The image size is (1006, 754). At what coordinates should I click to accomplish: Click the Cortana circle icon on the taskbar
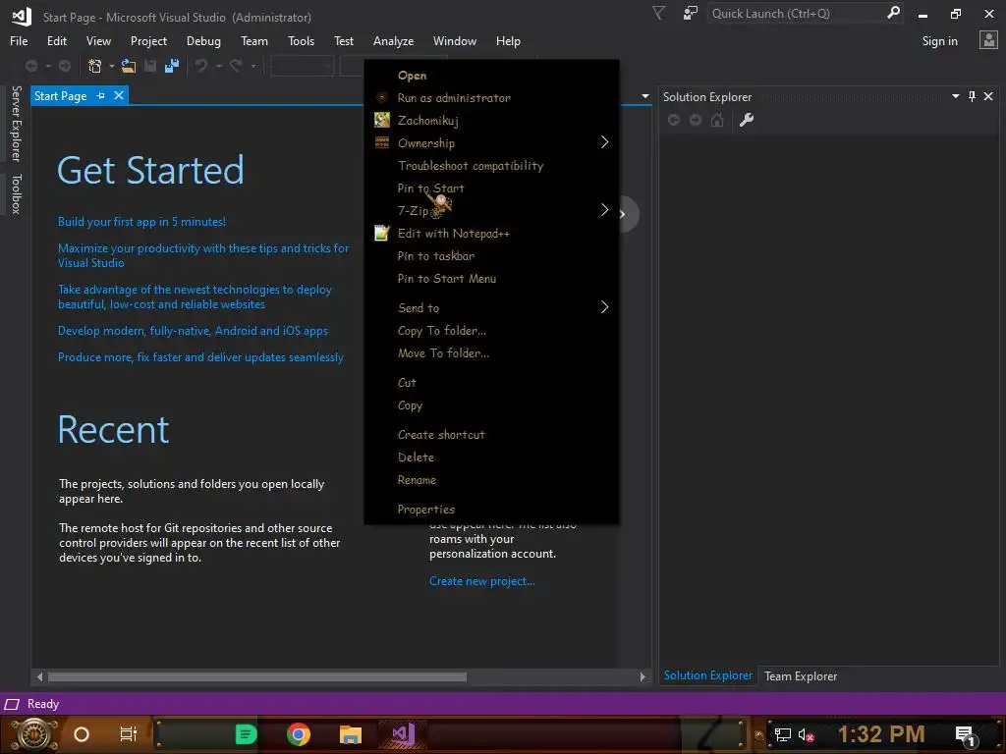82,734
